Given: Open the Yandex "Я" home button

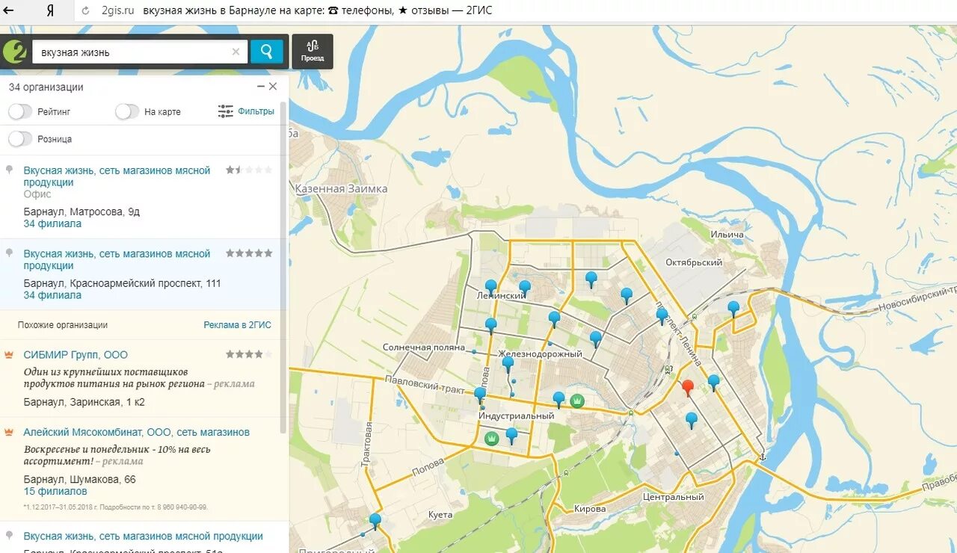Looking at the screenshot, I should tap(49, 10).
